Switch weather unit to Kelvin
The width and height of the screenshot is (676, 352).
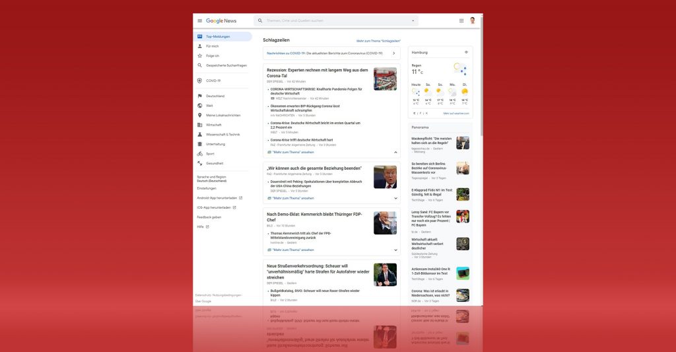[x=427, y=114]
